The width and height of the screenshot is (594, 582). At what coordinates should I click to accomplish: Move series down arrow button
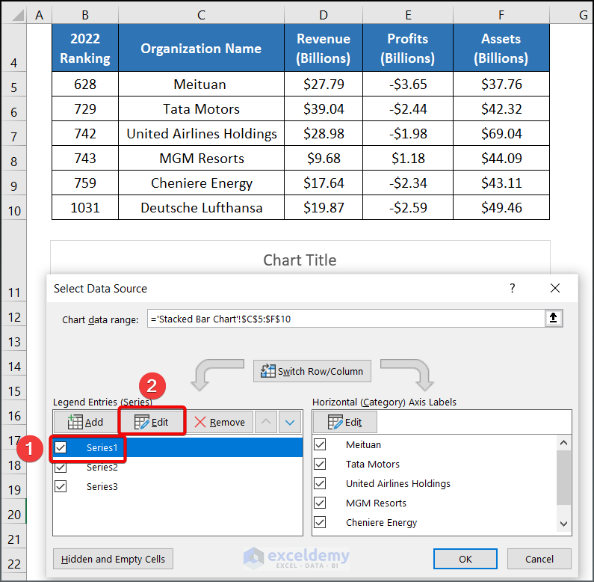pyautogui.click(x=290, y=422)
